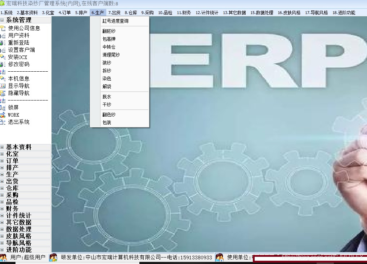Open the 12.计件统计 menu
This screenshot has height=264, width=367.
coord(207,13)
